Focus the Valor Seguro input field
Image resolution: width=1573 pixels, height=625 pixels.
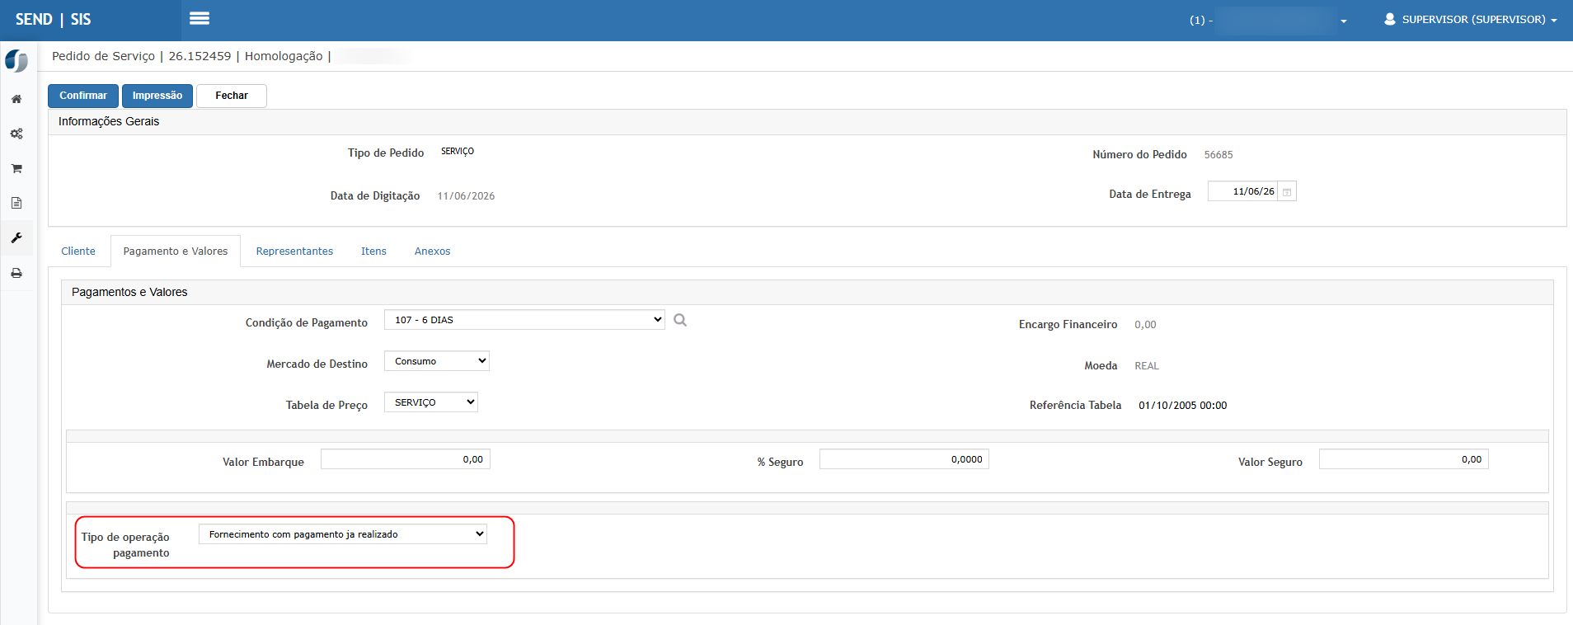[1404, 459]
